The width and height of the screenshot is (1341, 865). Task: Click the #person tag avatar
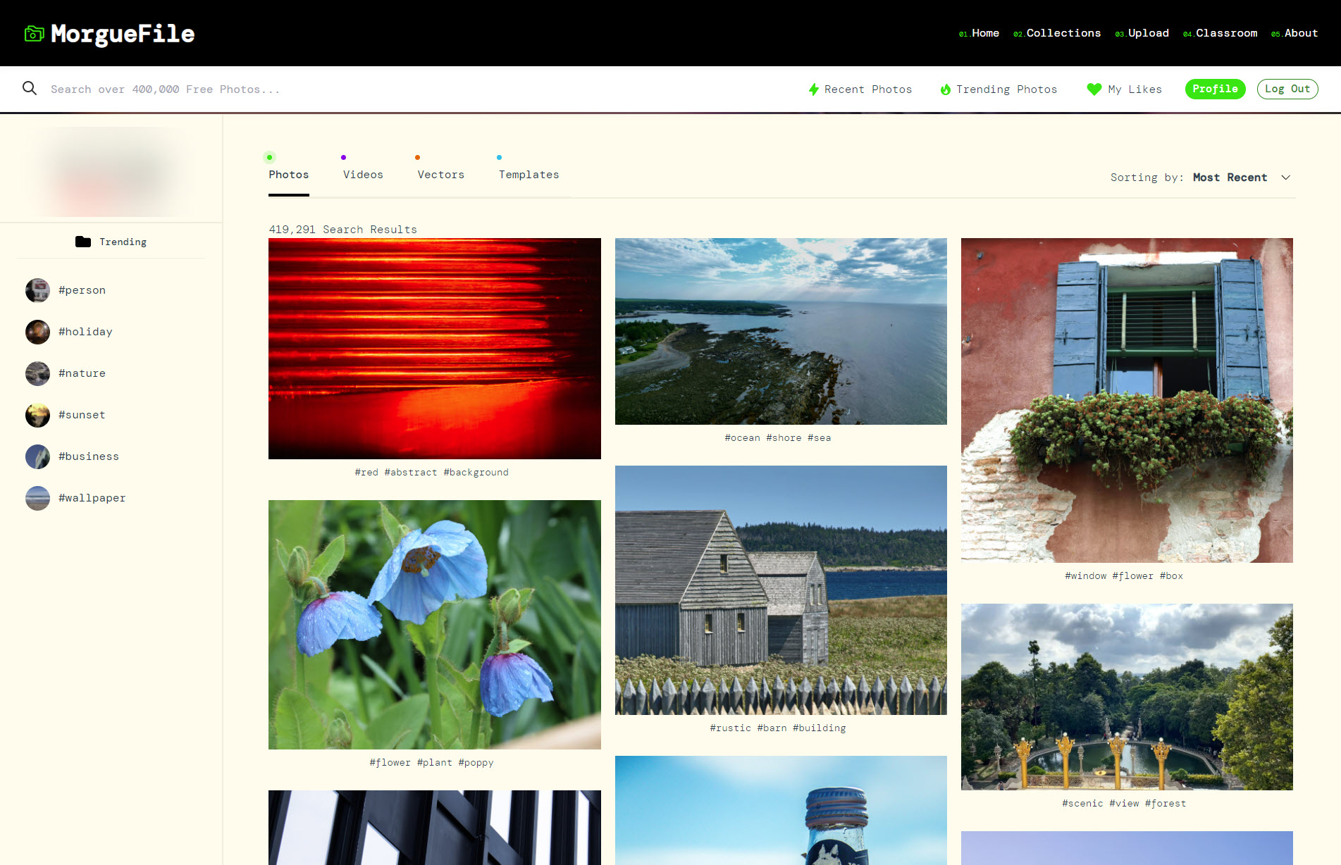38,290
